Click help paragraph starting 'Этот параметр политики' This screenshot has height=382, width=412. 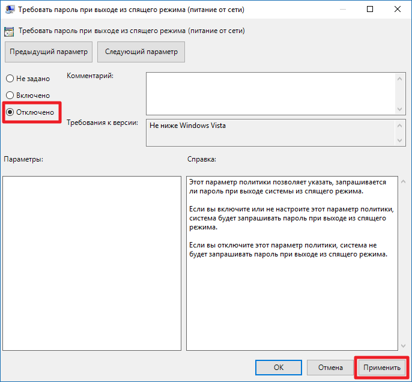point(288,187)
